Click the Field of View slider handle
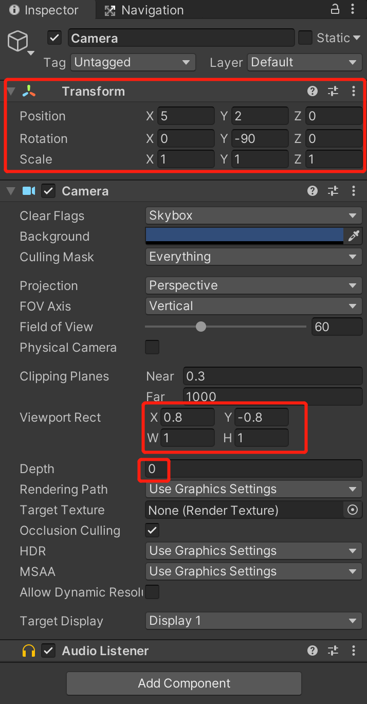This screenshot has height=704, width=367. [201, 327]
